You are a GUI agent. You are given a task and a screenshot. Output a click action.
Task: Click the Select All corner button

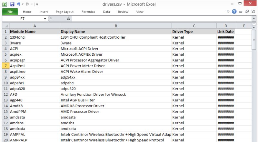(x=5, y=26)
